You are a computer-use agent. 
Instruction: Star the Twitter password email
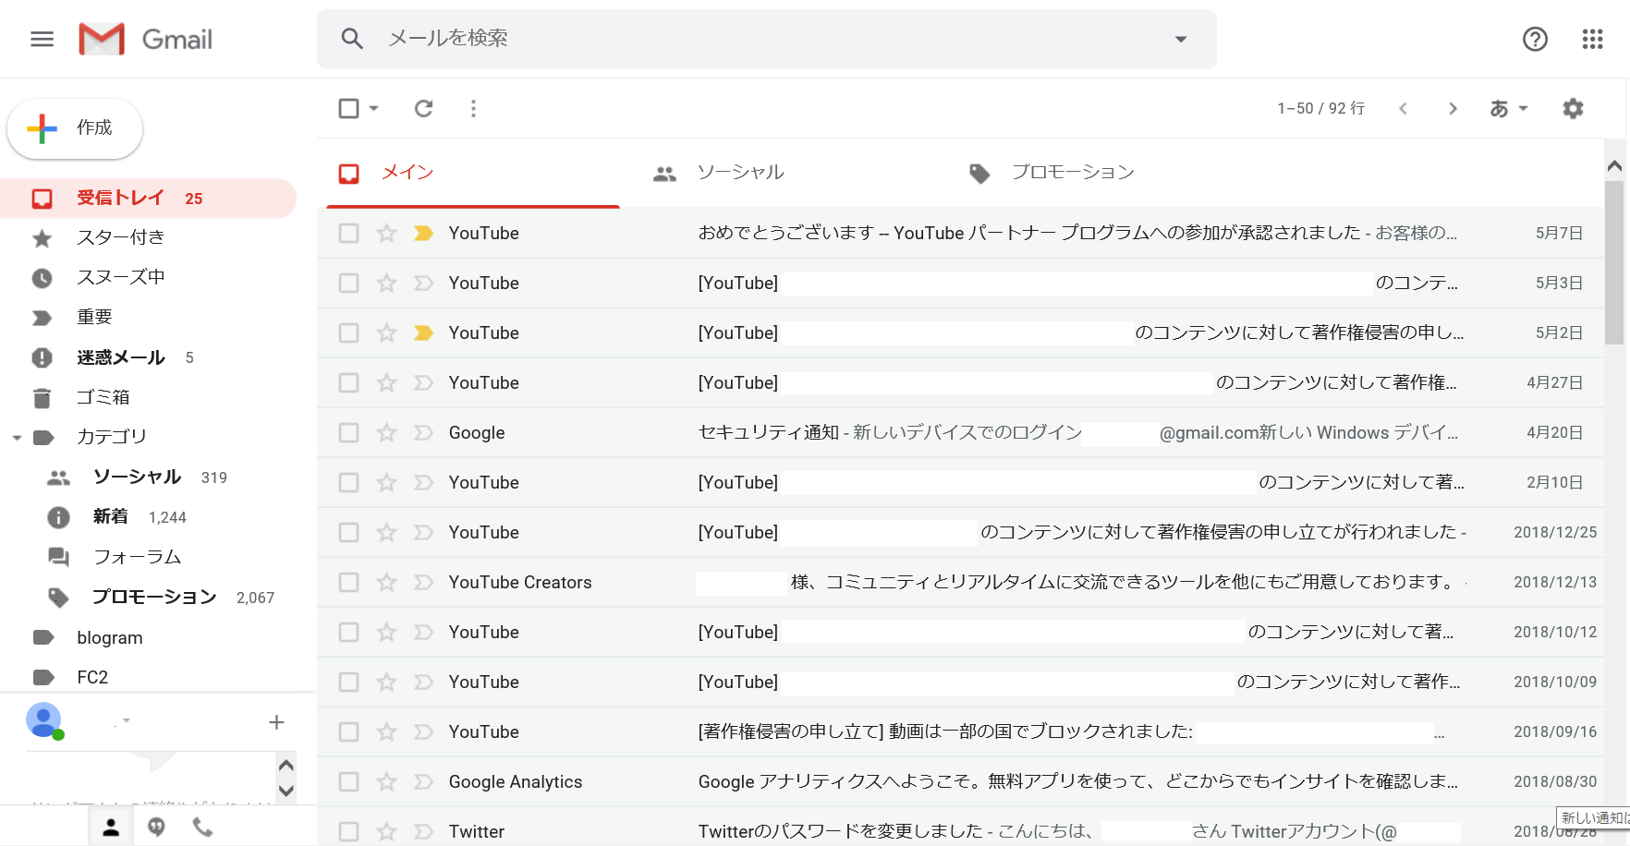click(386, 831)
